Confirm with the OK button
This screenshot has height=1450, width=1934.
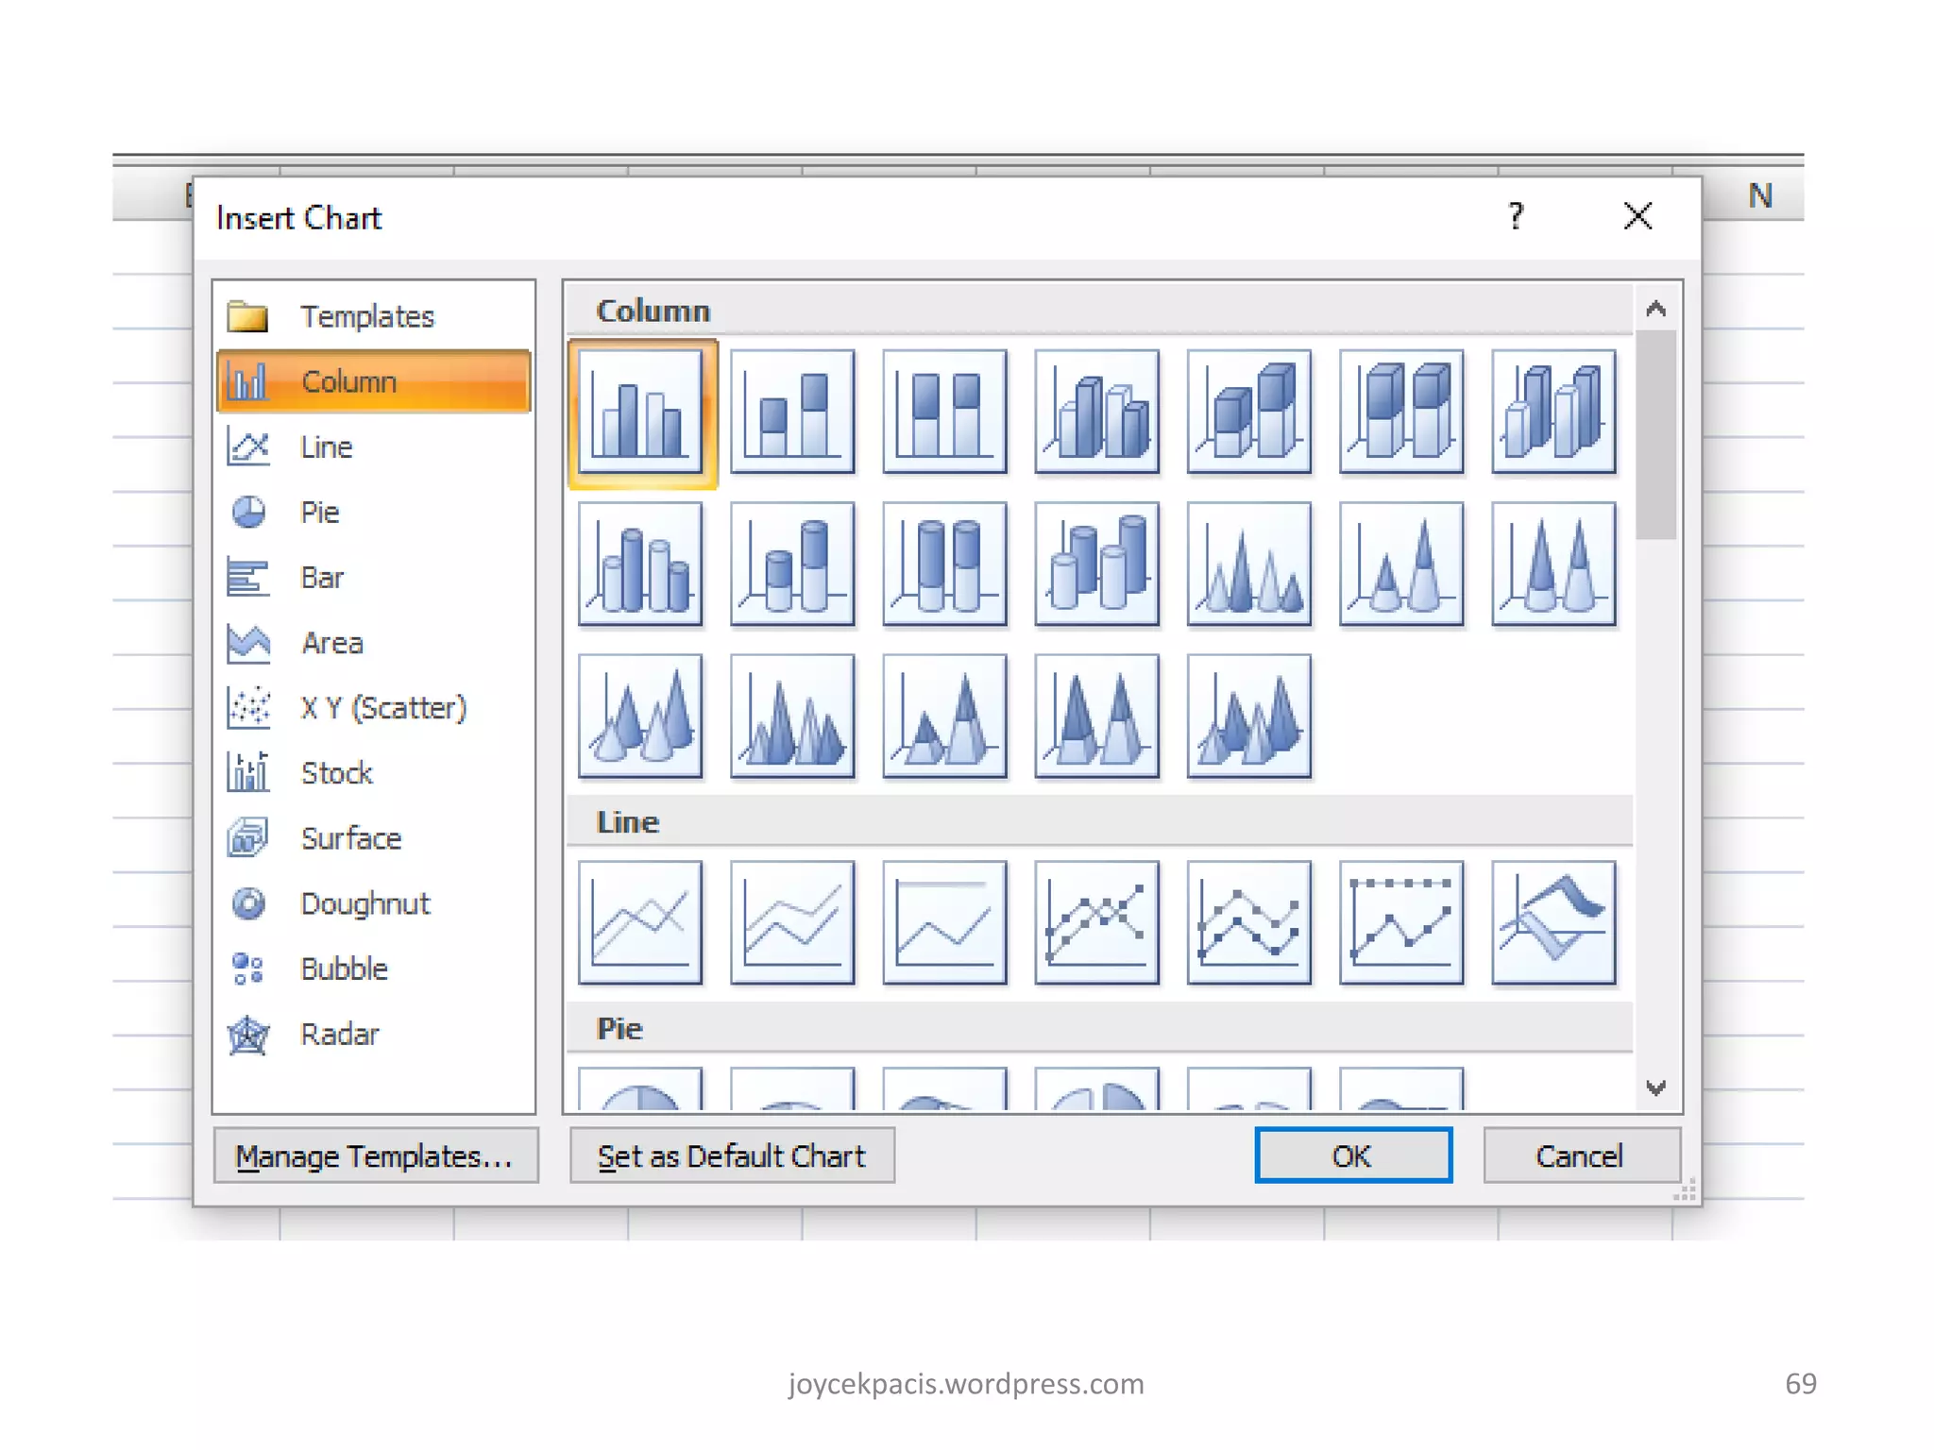[x=1352, y=1155]
